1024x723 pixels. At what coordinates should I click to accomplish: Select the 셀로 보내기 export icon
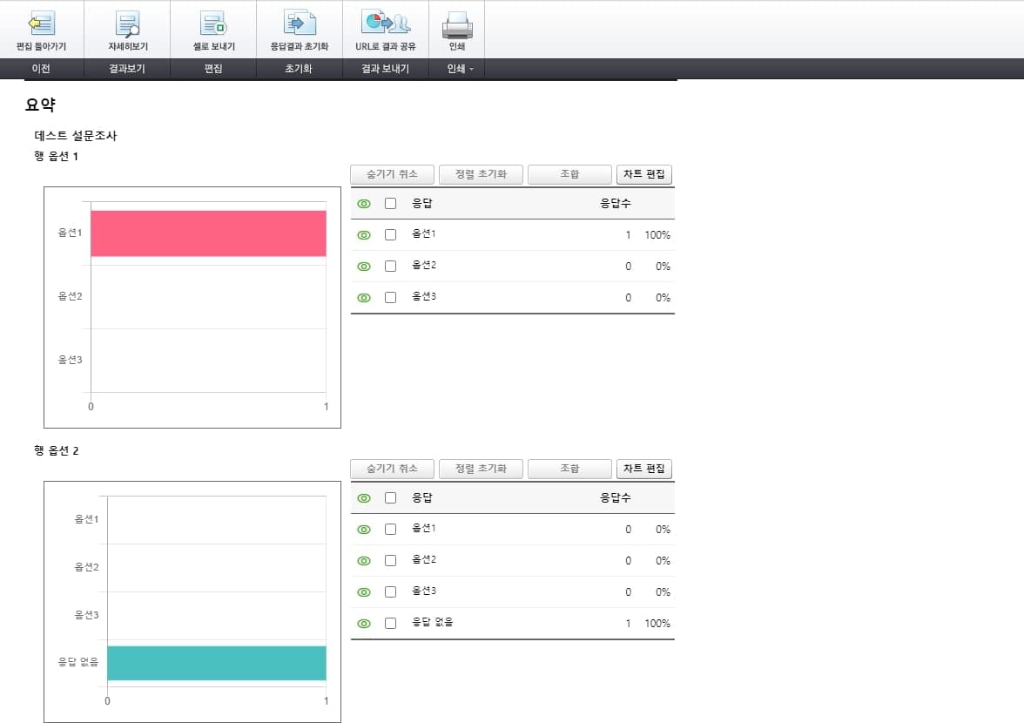(213, 22)
